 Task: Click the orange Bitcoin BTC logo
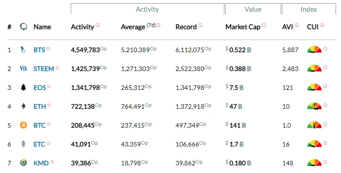23,125
